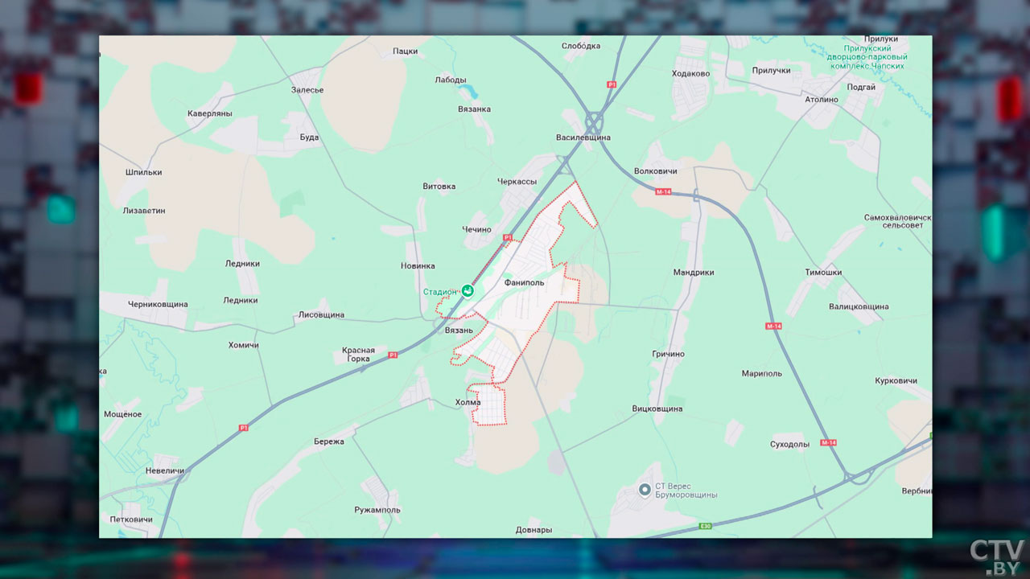The image size is (1030, 579).
Task: Click the P1 shield near Чечино
Action: coord(508,238)
